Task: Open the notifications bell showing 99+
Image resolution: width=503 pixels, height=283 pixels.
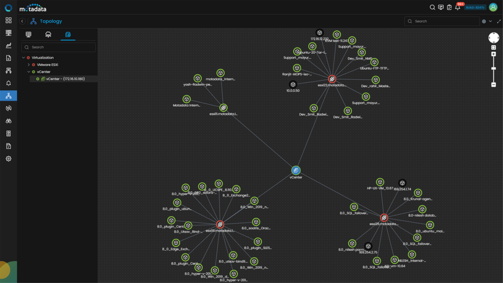Action: 459,8
